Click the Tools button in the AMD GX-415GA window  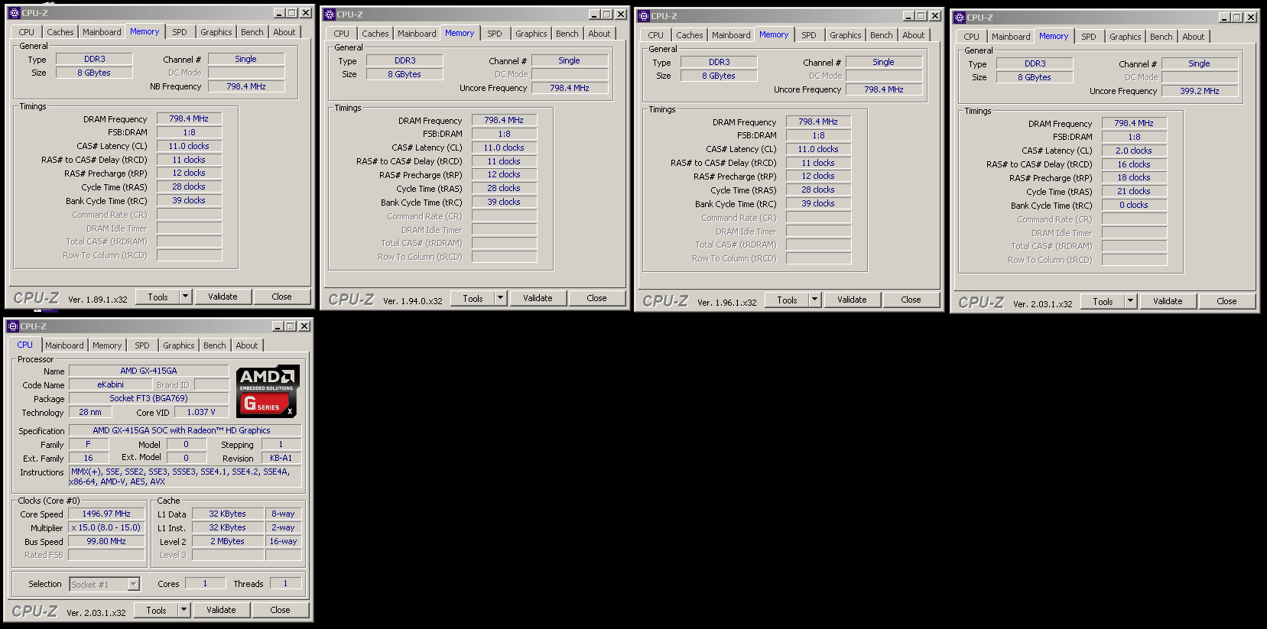tap(156, 610)
